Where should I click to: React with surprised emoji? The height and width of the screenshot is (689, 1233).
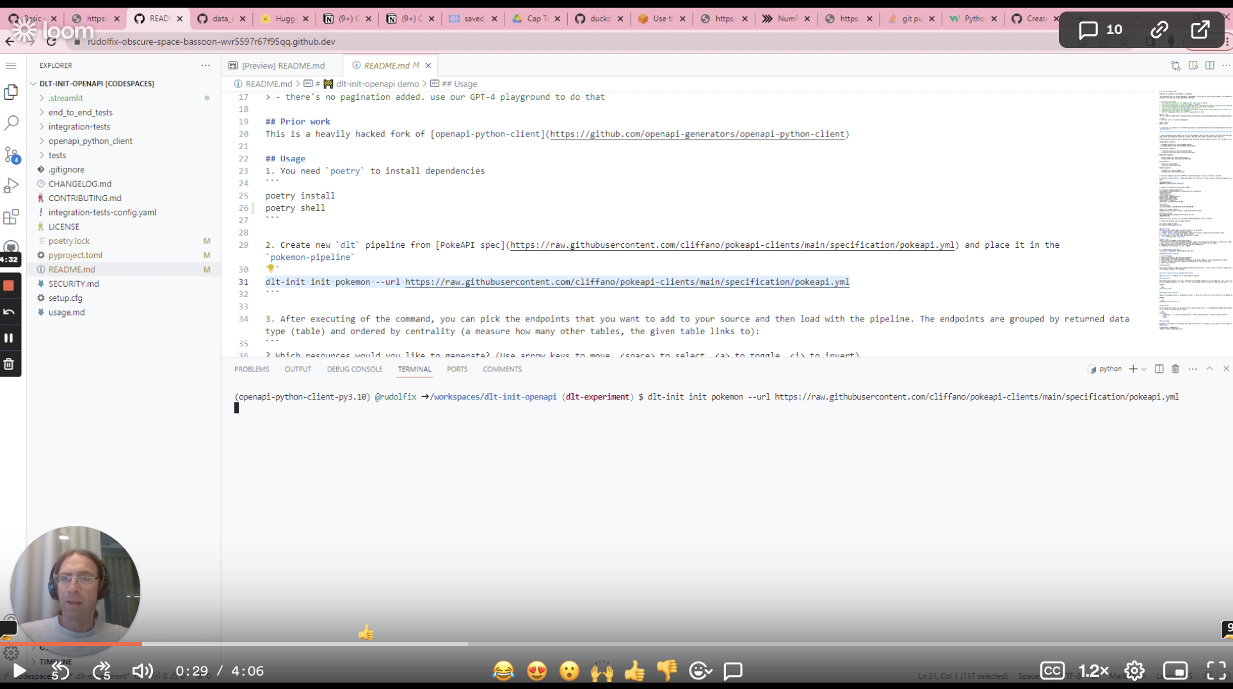click(569, 670)
